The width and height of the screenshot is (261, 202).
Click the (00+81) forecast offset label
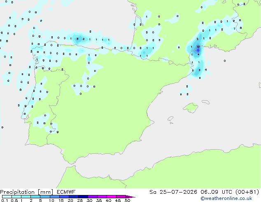pos(247,192)
